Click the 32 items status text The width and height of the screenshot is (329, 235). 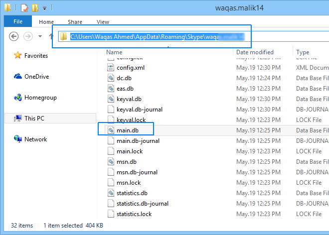[x=22, y=226]
